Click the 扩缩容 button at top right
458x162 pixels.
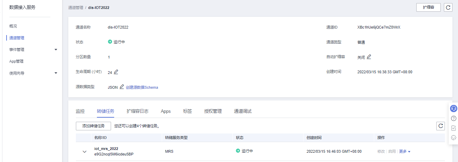428,7
